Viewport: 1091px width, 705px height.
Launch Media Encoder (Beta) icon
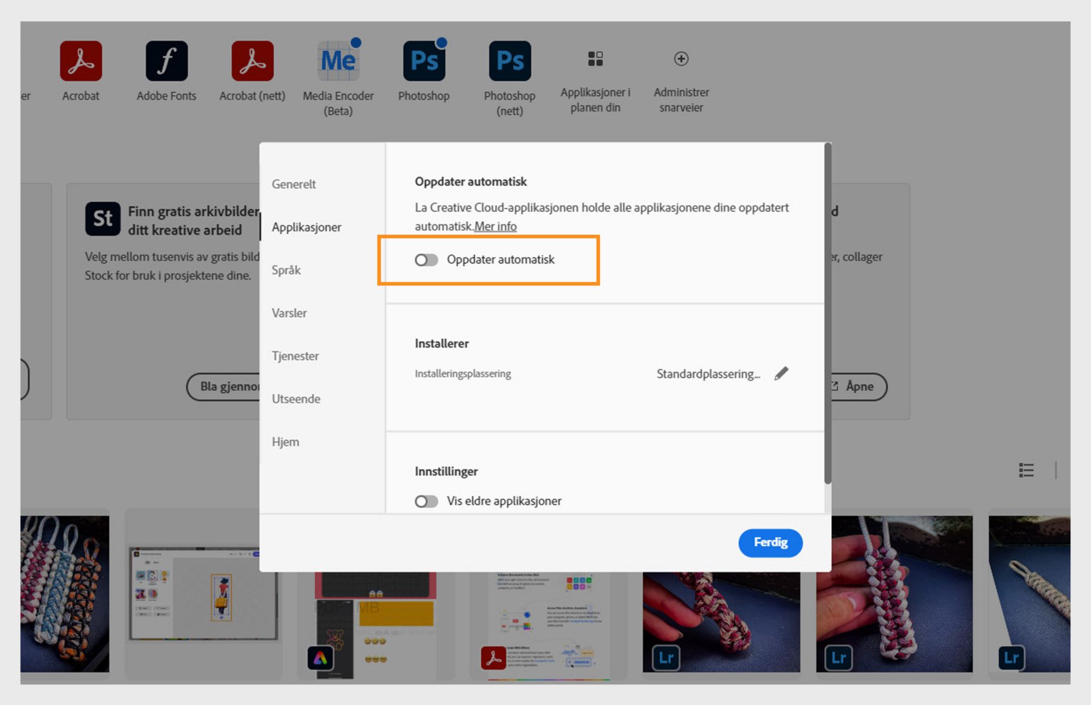point(338,61)
